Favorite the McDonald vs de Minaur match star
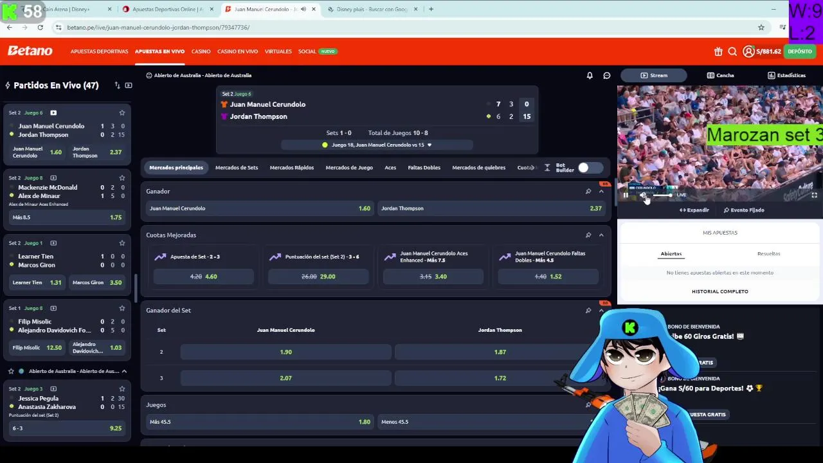 pos(122,177)
